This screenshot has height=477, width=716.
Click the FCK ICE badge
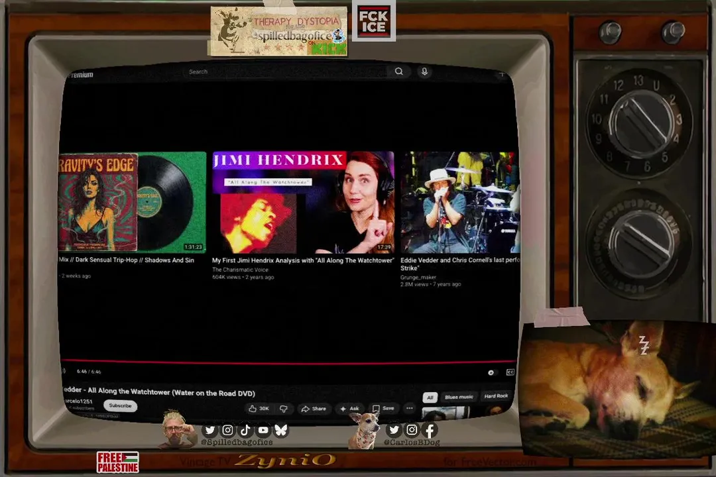click(373, 21)
